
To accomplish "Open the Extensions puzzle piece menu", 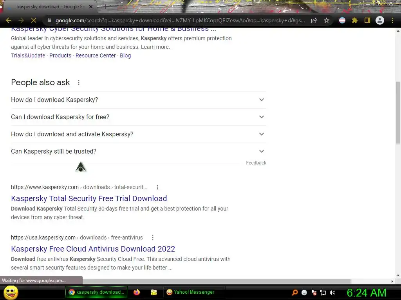I will click(355, 20).
